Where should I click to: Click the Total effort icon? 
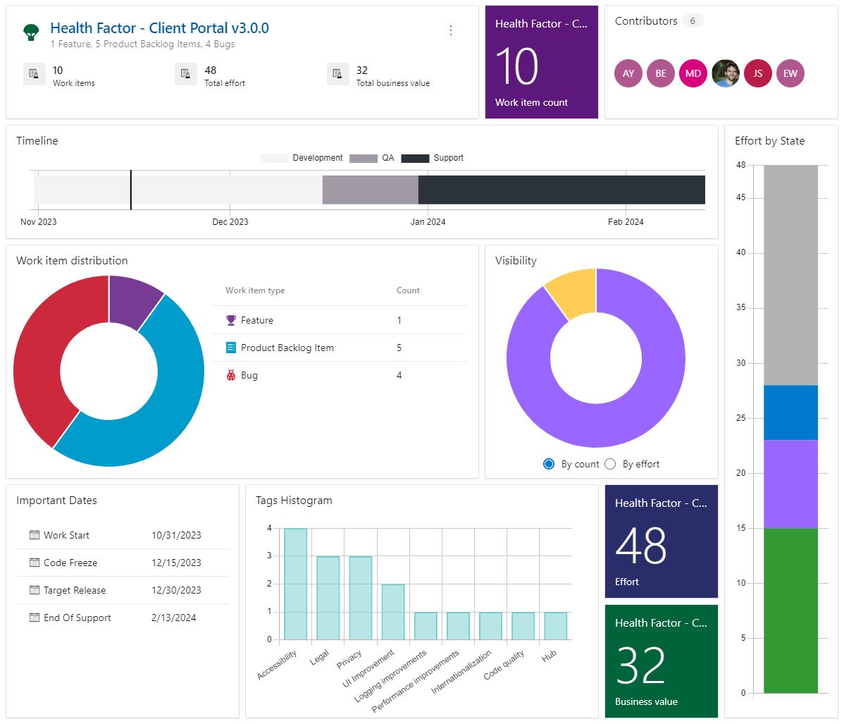186,74
